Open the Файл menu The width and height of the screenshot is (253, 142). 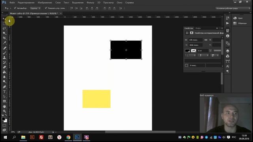click(12, 3)
